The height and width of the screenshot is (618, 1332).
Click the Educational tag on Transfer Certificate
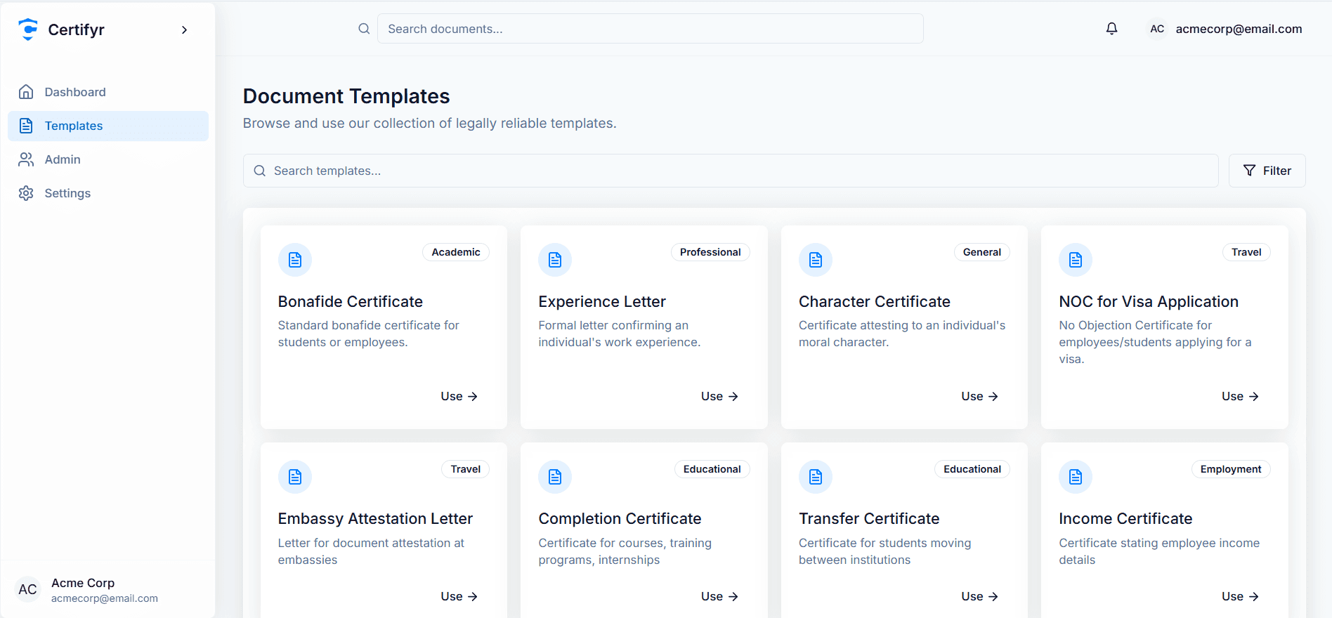tap(972, 469)
